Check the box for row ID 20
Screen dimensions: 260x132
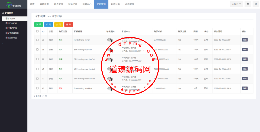pyautogui.click(x=37, y=78)
